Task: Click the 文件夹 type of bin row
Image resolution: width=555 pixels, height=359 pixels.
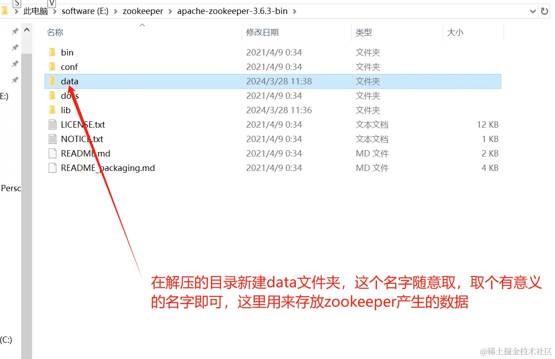Action: (x=368, y=52)
